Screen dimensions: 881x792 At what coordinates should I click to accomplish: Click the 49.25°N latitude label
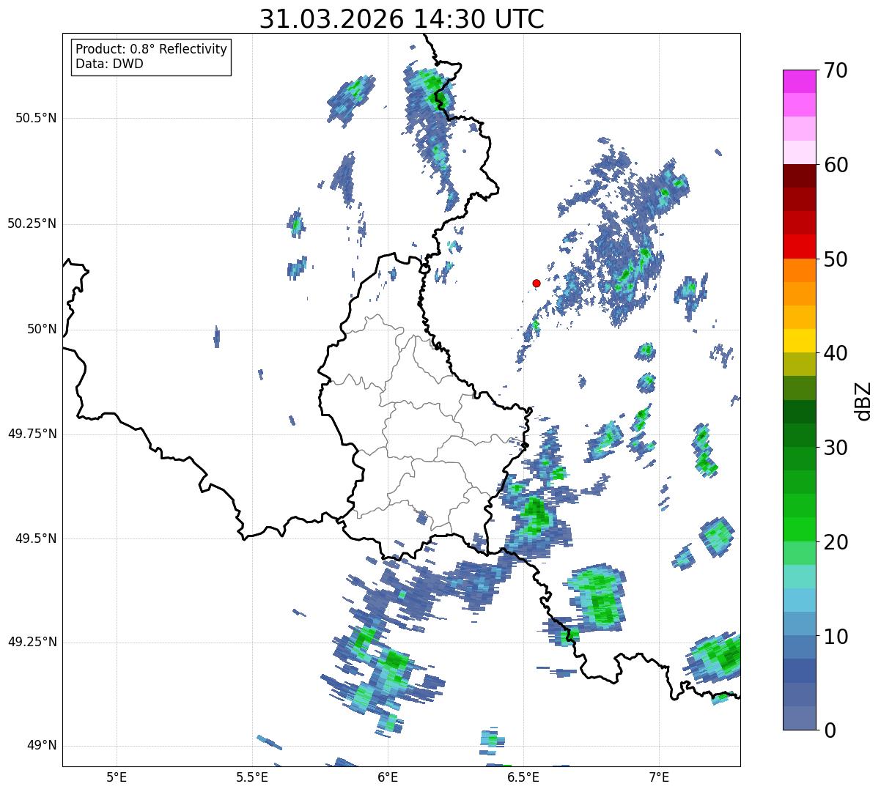pyautogui.click(x=32, y=642)
